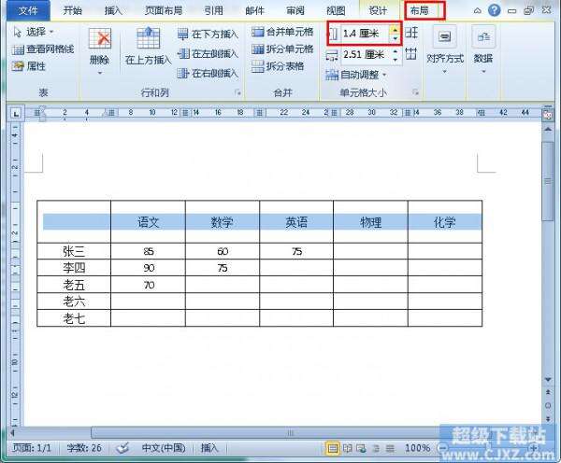Viewport: 561px width, 463px height.
Task: Open the 单元格大小 dialog launcher
Action: [x=415, y=92]
